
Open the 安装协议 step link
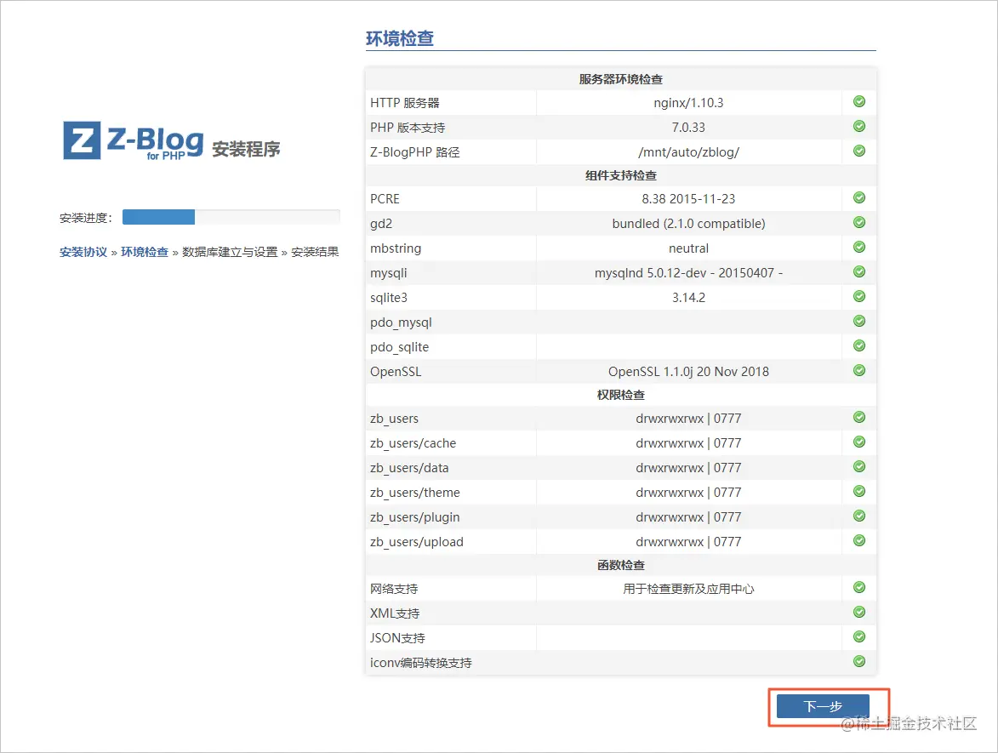click(83, 252)
